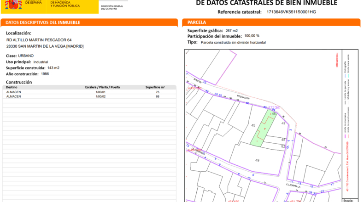Click the "Referencia catastral:" label
The width and height of the screenshot is (364, 202).
click(x=240, y=12)
